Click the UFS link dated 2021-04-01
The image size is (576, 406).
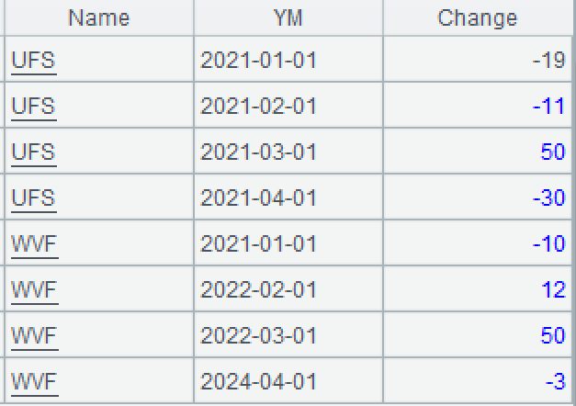click(33, 198)
